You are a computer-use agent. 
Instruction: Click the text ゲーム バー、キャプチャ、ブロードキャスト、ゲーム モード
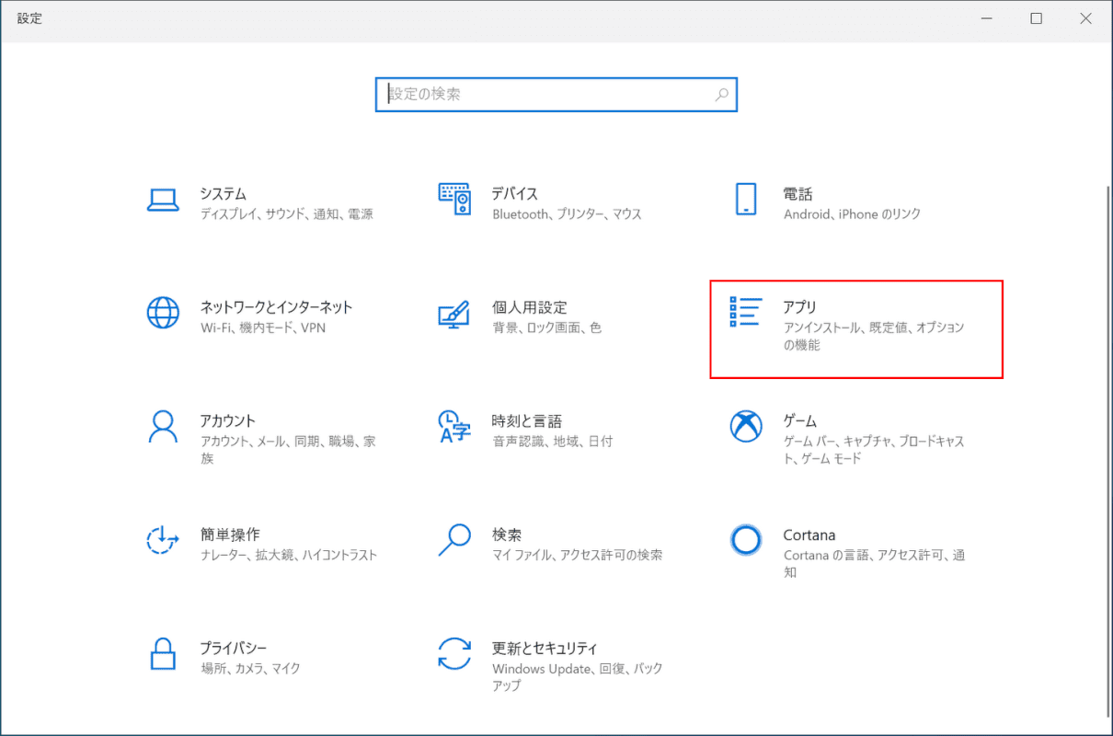click(x=874, y=450)
